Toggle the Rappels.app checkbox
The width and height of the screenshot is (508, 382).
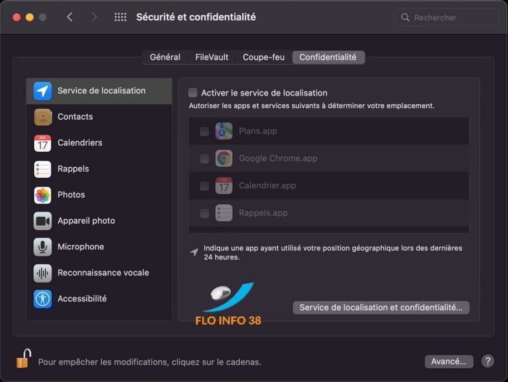[x=204, y=213]
